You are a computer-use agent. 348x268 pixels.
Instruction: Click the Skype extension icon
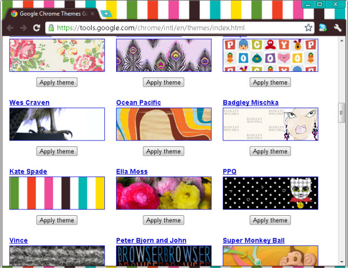[x=323, y=27]
